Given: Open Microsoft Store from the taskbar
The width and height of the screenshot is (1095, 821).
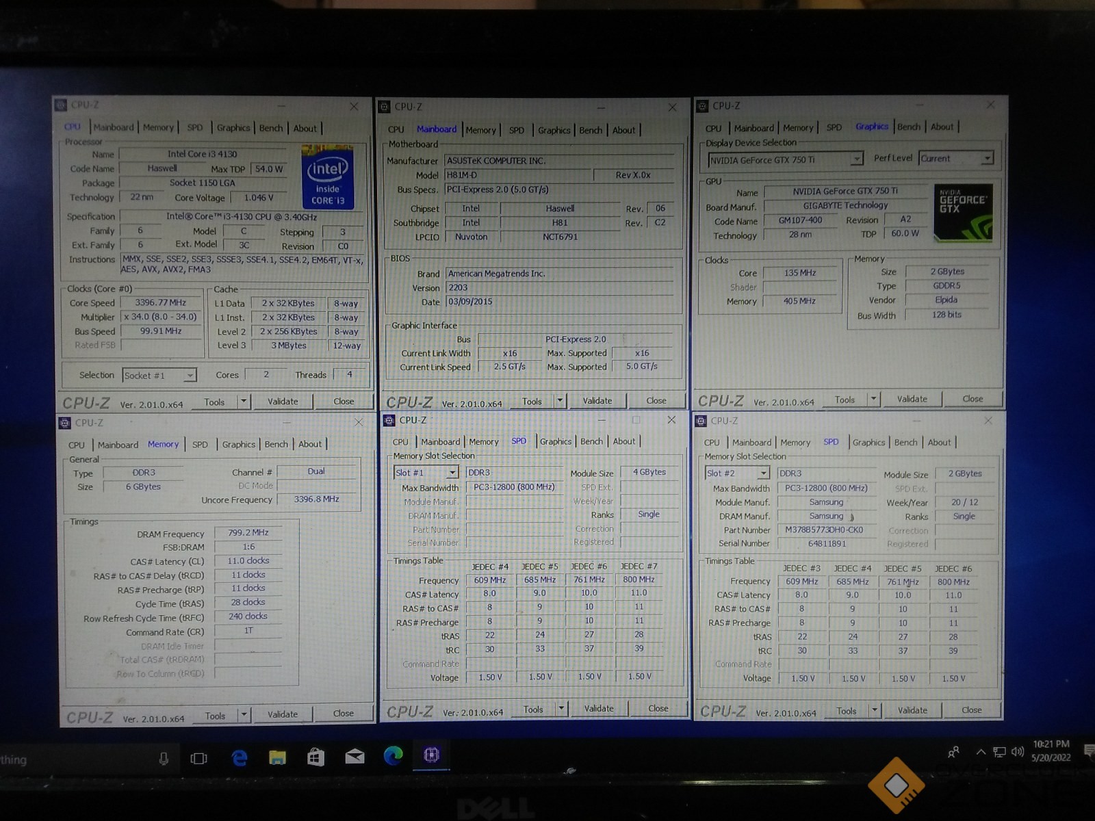Looking at the screenshot, I should [315, 757].
